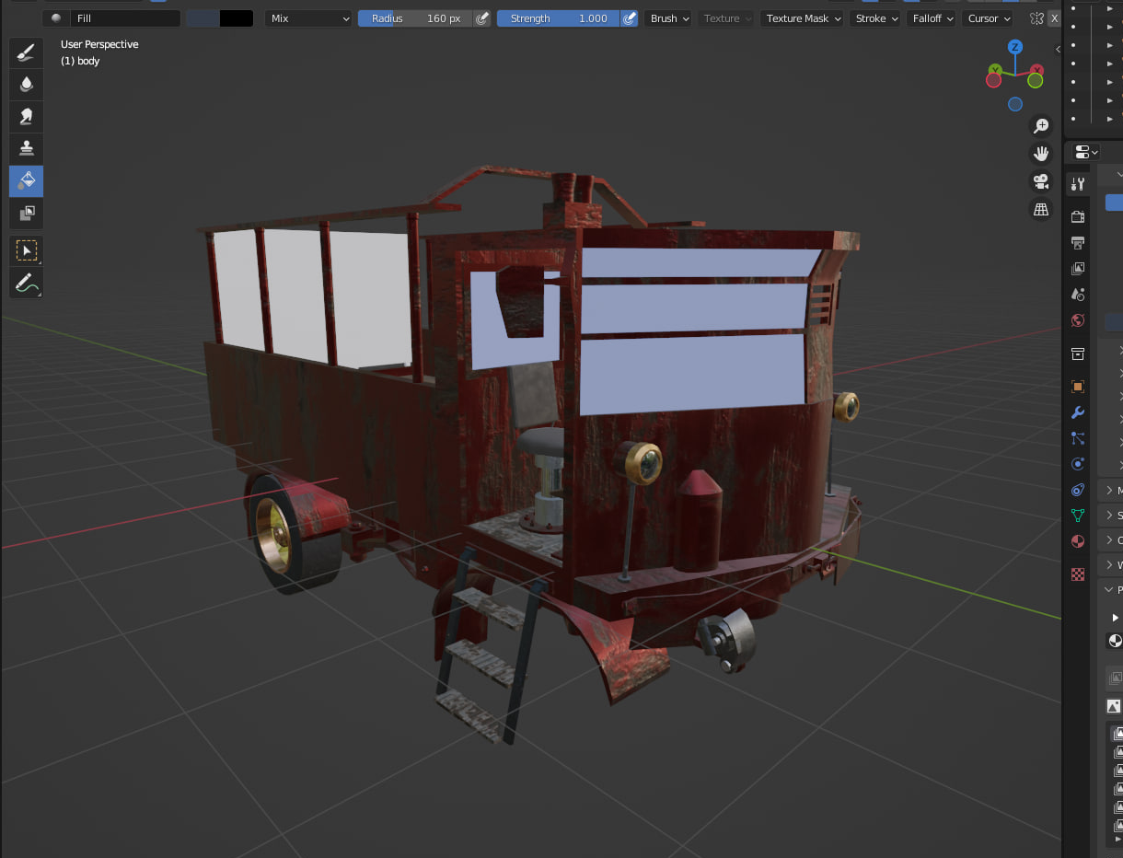Toggle radius pressure sensitivity
The image size is (1123, 858).
[482, 18]
